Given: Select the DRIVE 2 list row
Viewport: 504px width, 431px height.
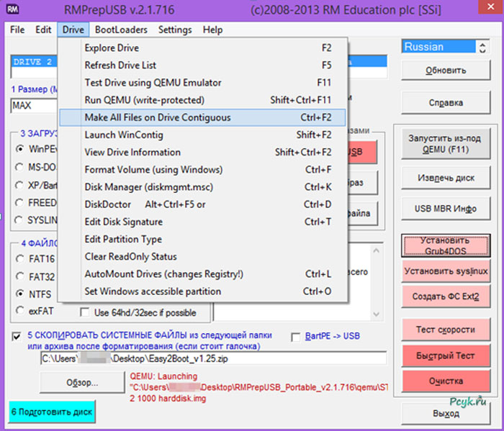Looking at the screenshot, I should (34, 62).
